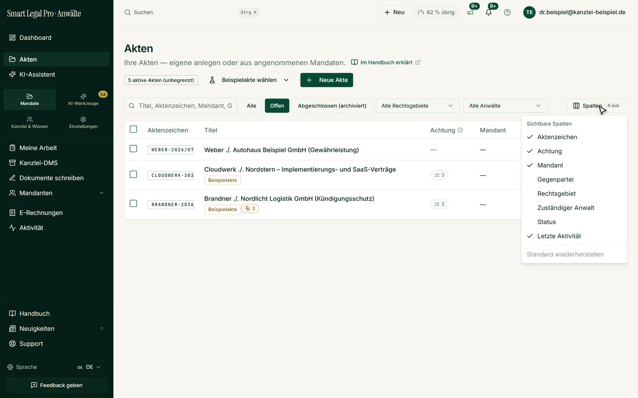The height and width of the screenshot is (398, 638).
Task: Click the Feedback geben button
Action: coord(57,385)
